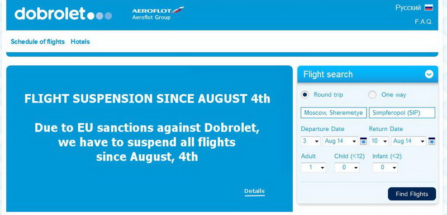Open the Adult count dropdown
Screen dimensions: 447x215
tap(313, 168)
